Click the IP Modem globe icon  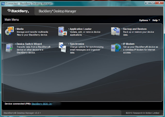(x=116, y=48)
